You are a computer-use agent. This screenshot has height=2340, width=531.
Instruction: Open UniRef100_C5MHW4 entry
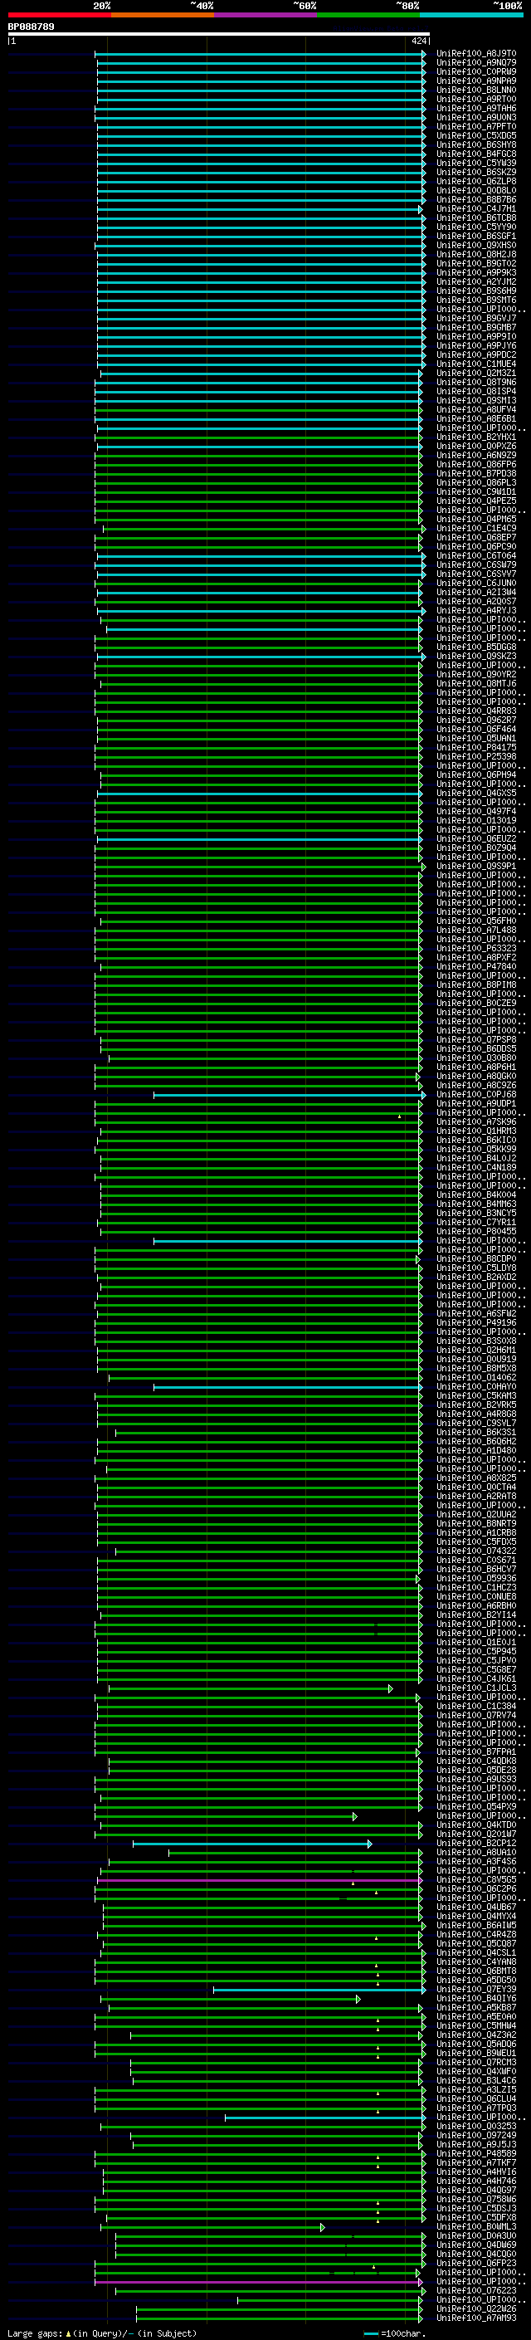476,2025
